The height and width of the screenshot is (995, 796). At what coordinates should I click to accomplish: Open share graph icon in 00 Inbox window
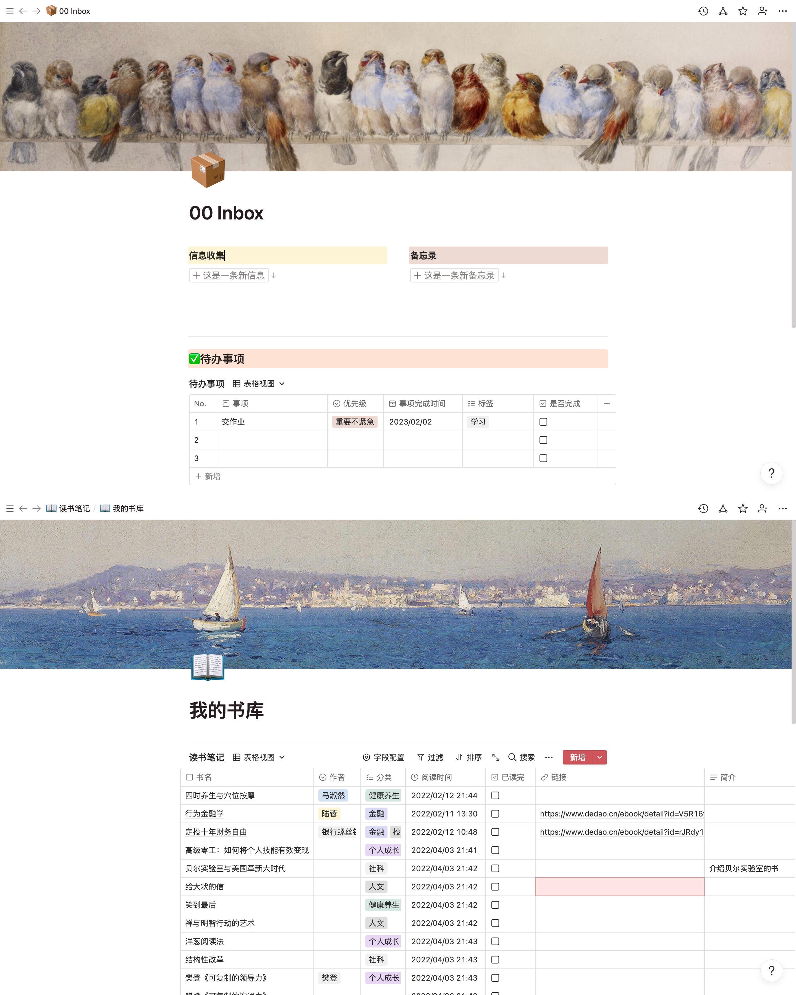pos(723,11)
